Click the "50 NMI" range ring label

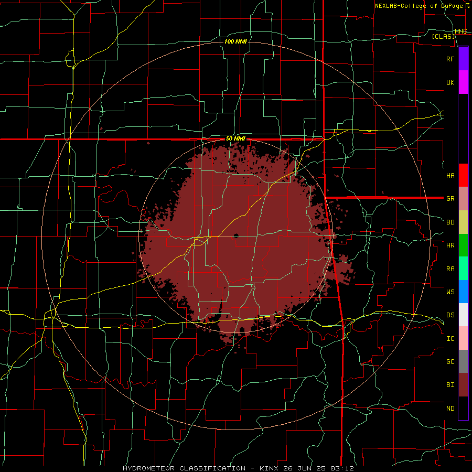tap(235, 139)
